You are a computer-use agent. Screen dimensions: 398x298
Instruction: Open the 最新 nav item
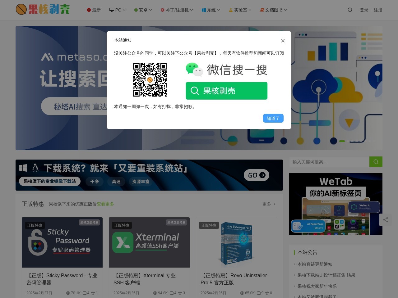pos(94,10)
